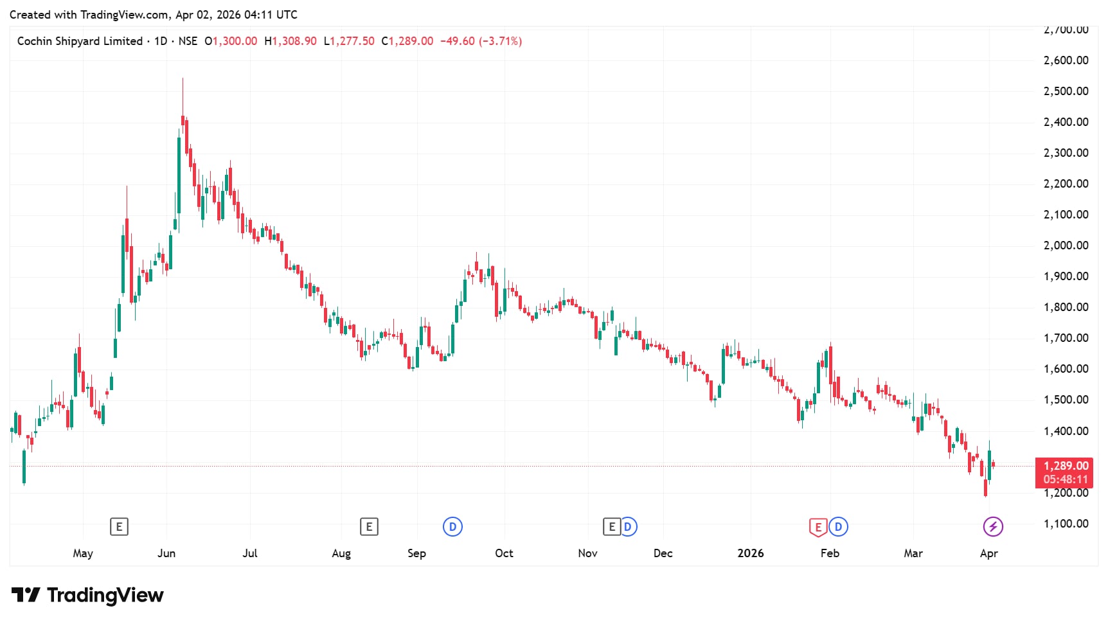Image resolution: width=1108 pixels, height=624 pixels.
Task: Click the TradingView logo at bottom left
Action: [87, 595]
